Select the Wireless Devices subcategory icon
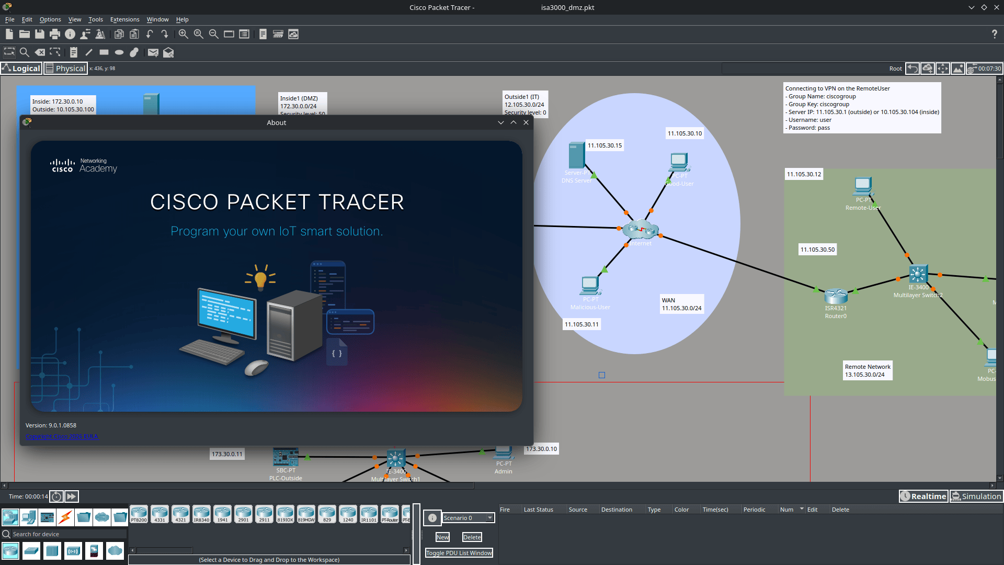 (73, 551)
